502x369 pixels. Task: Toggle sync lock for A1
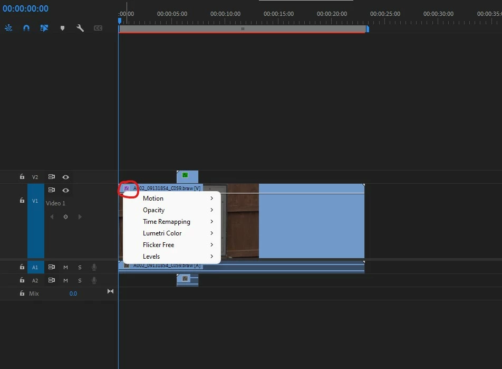[x=51, y=267]
